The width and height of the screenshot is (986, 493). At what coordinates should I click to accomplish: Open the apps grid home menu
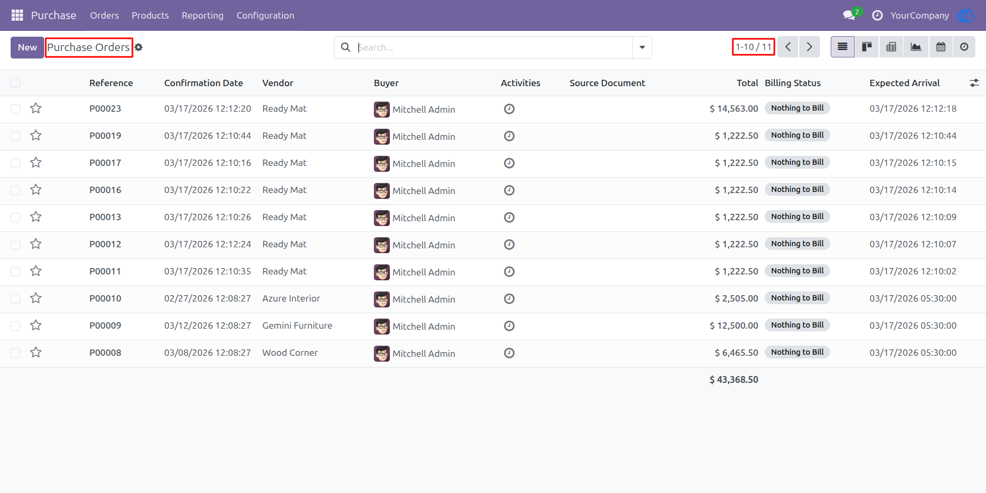pos(17,15)
